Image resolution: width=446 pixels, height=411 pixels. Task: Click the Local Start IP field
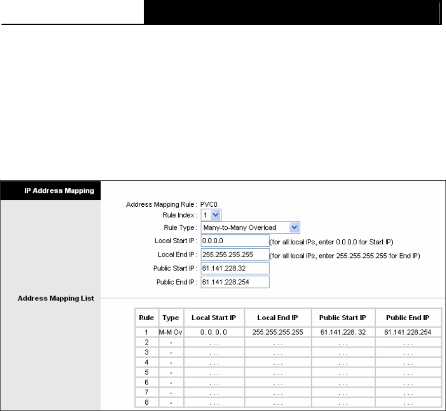pyautogui.click(x=235, y=241)
